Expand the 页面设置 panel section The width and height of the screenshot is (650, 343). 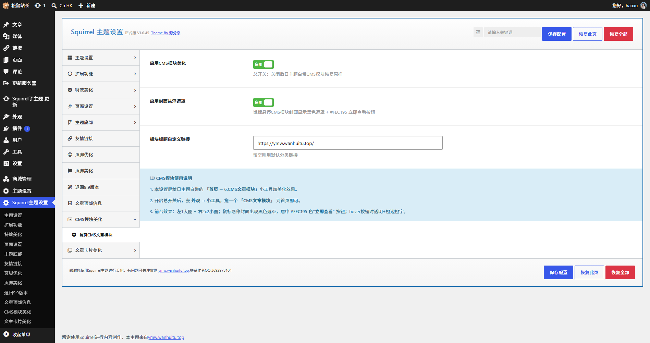click(x=101, y=106)
